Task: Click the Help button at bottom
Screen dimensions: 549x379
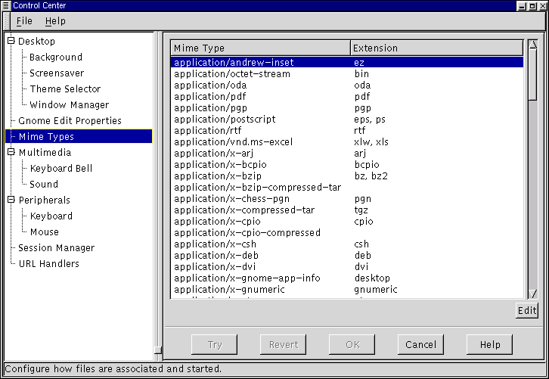Action: click(489, 345)
